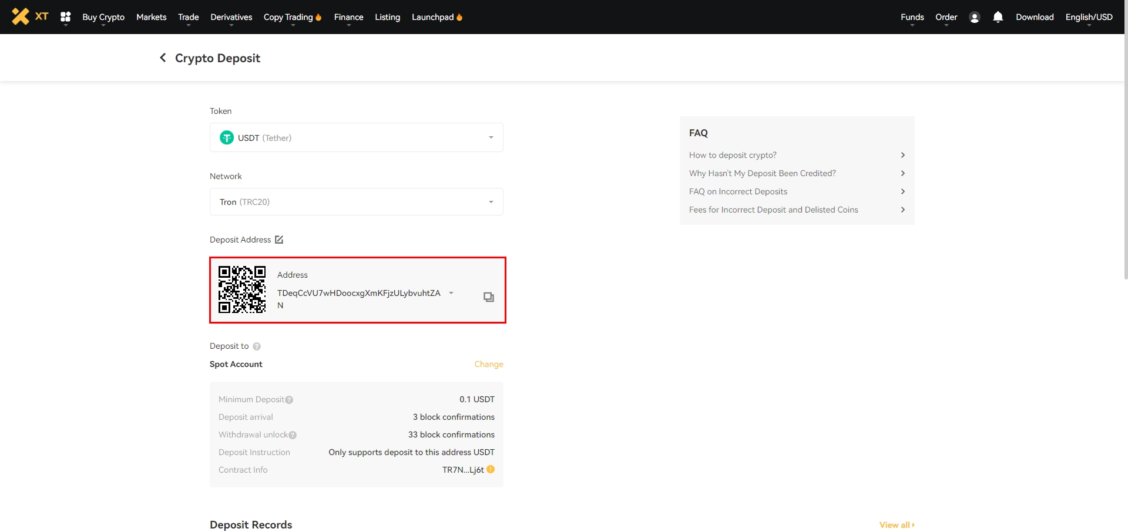Screen dimensions: 1128x532
Task: Open the Derivatives menu
Action: (231, 17)
